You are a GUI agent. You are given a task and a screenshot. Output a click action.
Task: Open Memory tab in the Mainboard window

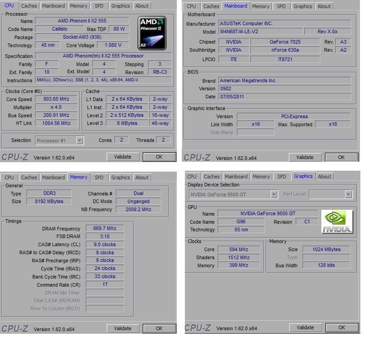[x=261, y=6]
